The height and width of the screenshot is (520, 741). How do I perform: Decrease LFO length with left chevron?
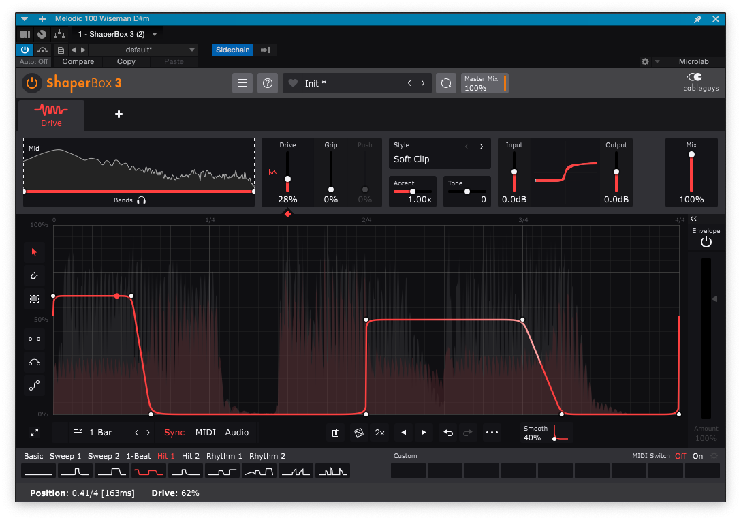pyautogui.click(x=137, y=433)
